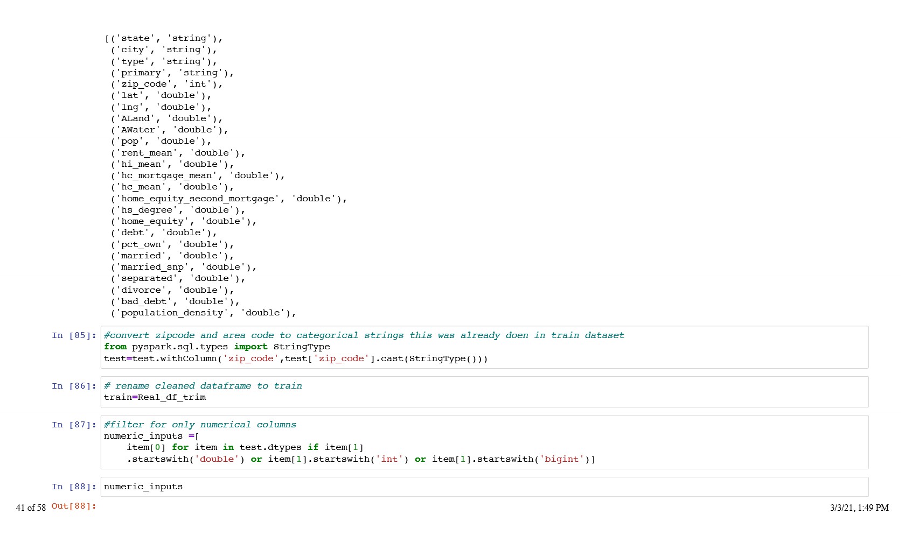The height and width of the screenshot is (549, 905).
Task: Click the In [85] prompt label
Action: (x=74, y=335)
